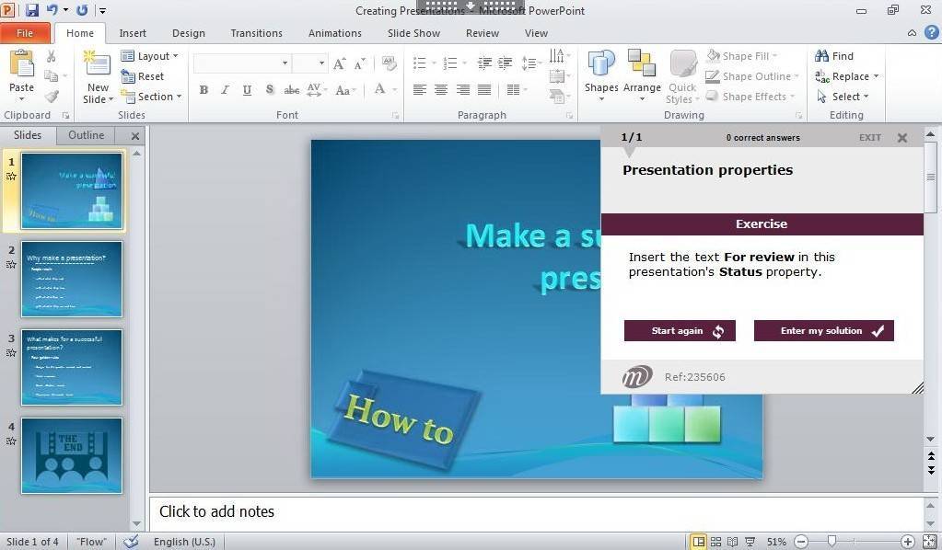942x550 pixels.
Task: Click the Save icon in quick access toolbar
Action: 33,10
